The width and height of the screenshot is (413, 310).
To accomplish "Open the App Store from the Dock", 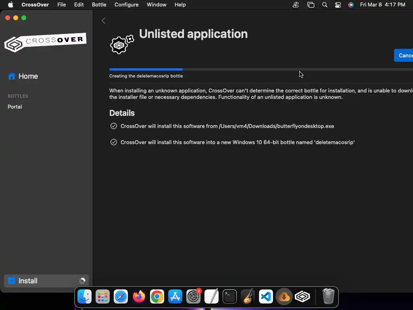I will point(175,297).
